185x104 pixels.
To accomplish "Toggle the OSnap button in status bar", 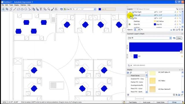I will coord(174,102).
